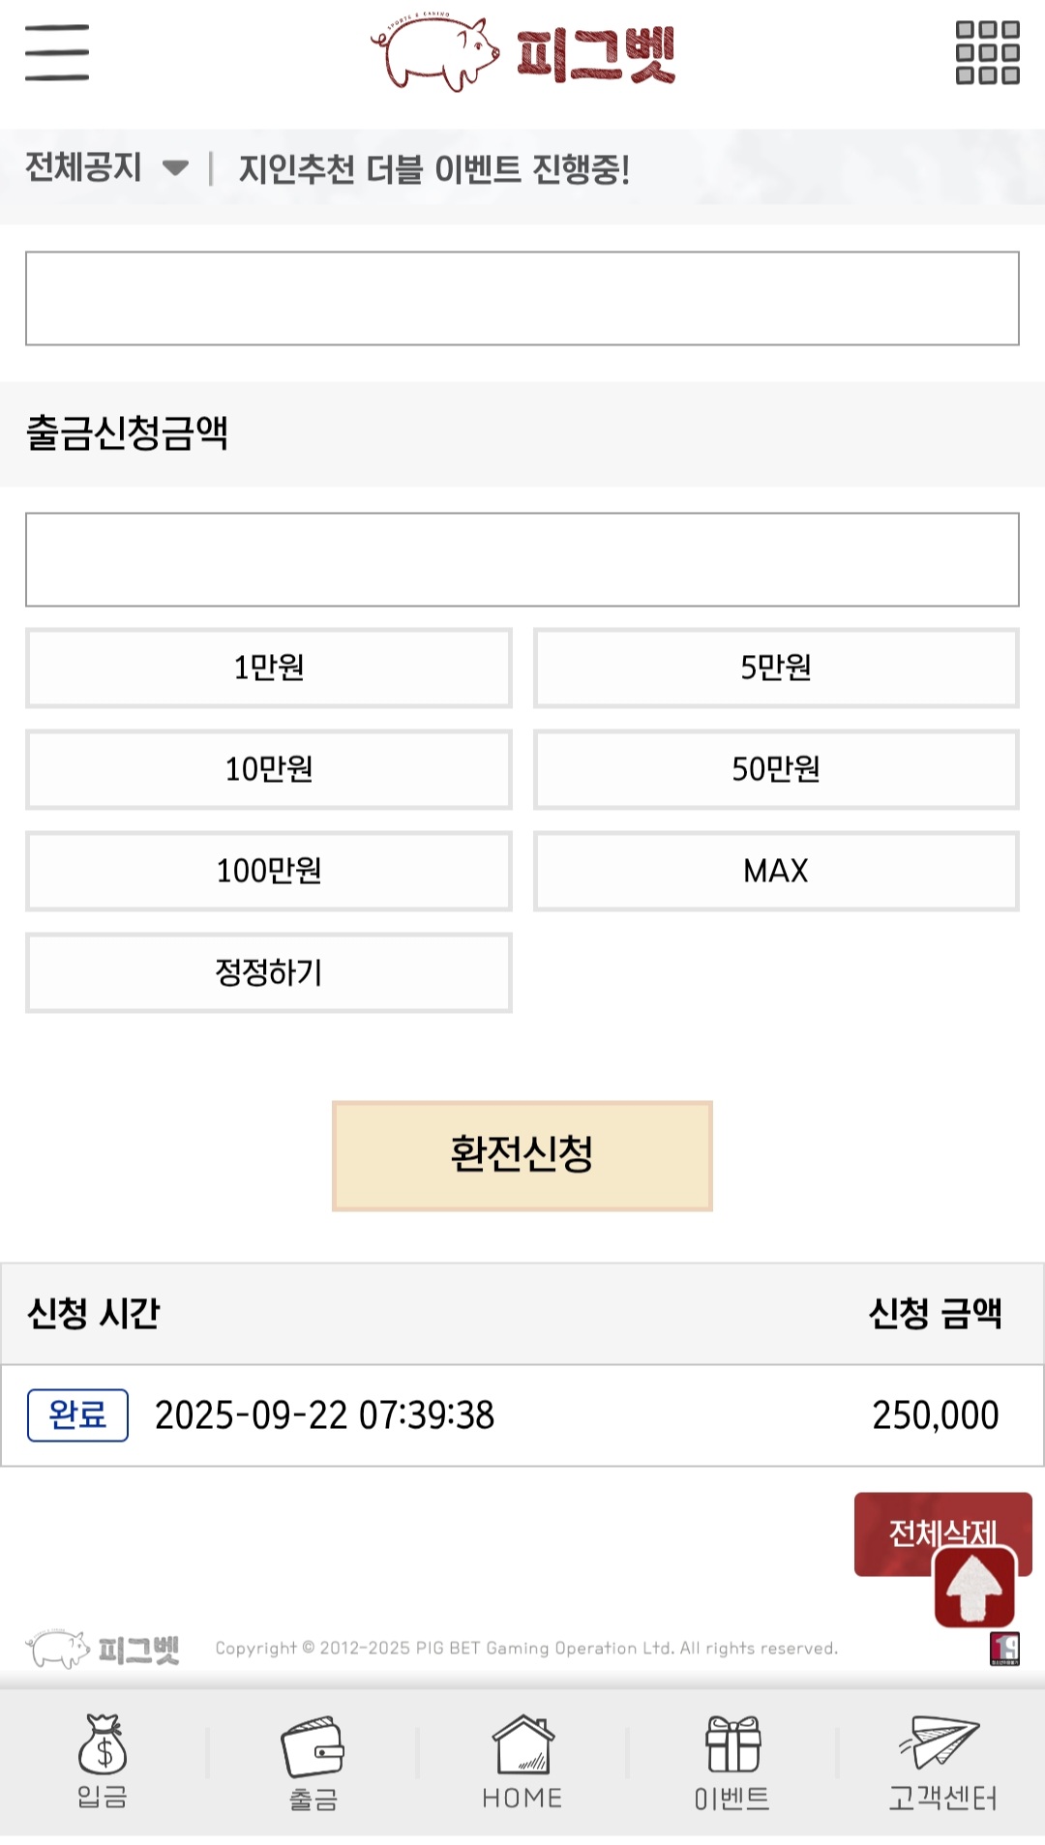The width and height of the screenshot is (1045, 1845).
Task: Add 1만원 to withdrawal amount
Action: tap(269, 668)
